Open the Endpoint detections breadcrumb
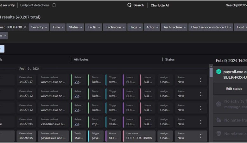 point(35,5)
